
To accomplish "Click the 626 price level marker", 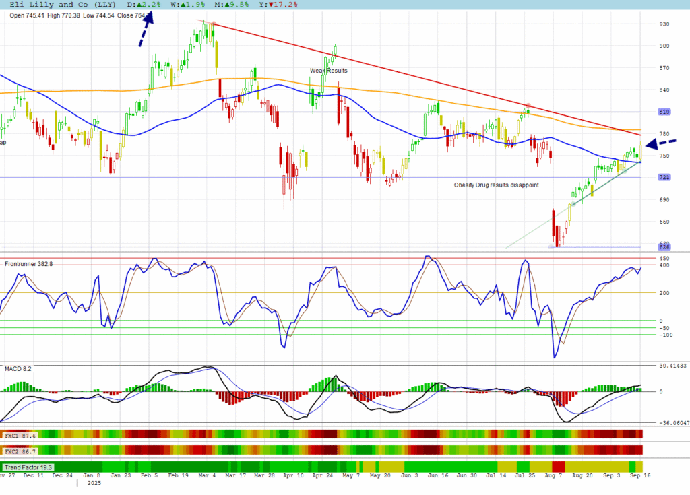I will (664, 247).
